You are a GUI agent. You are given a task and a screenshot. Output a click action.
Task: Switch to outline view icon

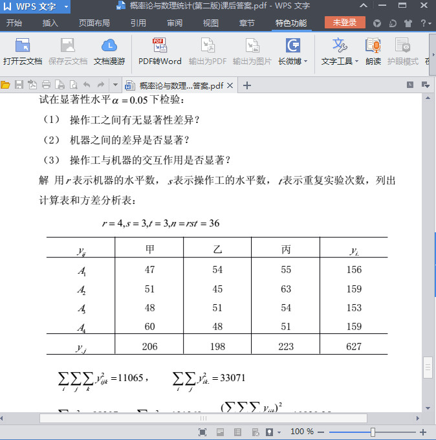(237, 432)
